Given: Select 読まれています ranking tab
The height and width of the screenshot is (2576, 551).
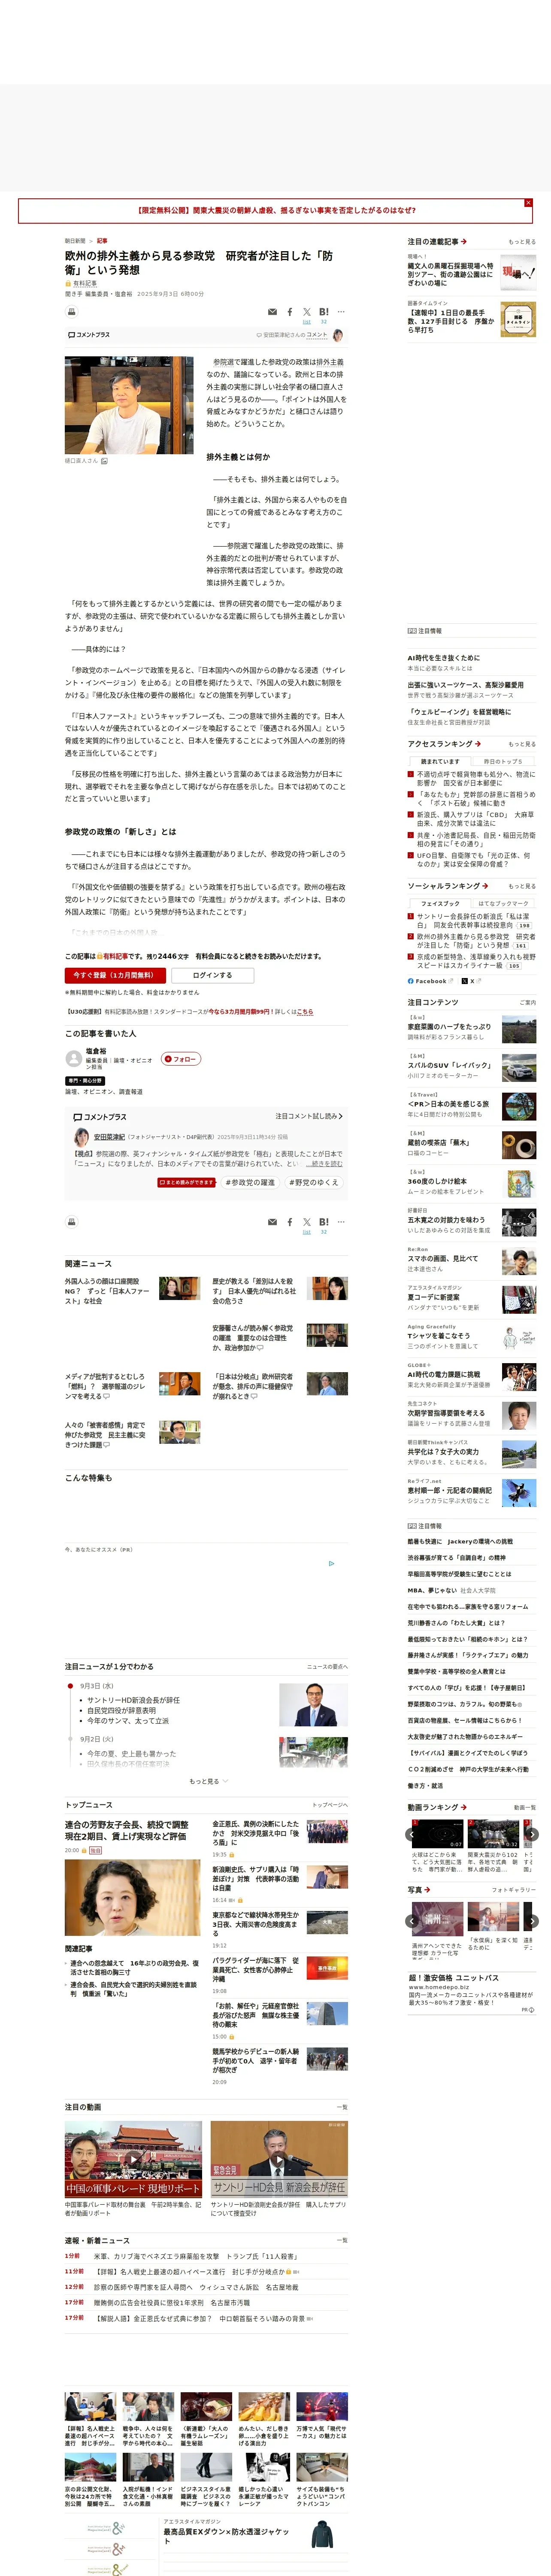Looking at the screenshot, I should [440, 761].
